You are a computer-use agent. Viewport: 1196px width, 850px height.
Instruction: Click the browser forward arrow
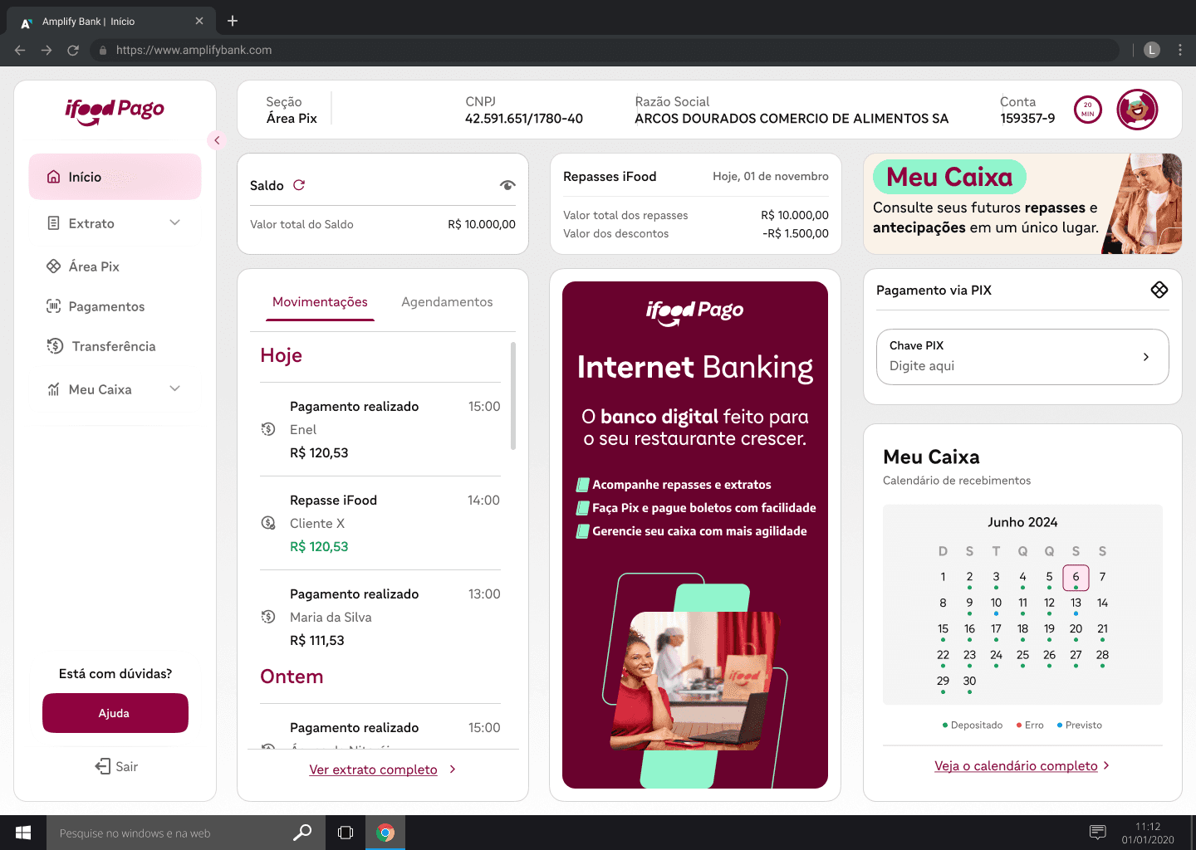click(x=47, y=50)
